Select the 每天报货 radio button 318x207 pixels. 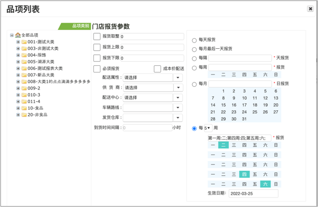point(194,40)
